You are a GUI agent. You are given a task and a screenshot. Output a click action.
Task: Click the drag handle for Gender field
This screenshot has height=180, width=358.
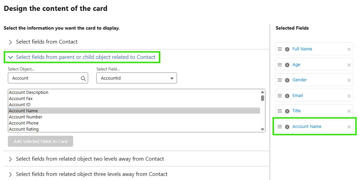280,80
